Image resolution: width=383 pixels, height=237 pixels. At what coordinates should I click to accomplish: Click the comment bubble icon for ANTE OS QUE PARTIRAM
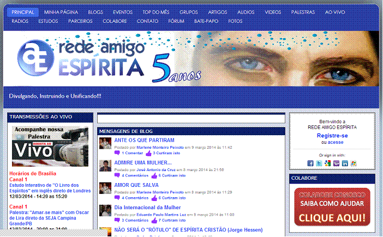pyautogui.click(x=117, y=153)
